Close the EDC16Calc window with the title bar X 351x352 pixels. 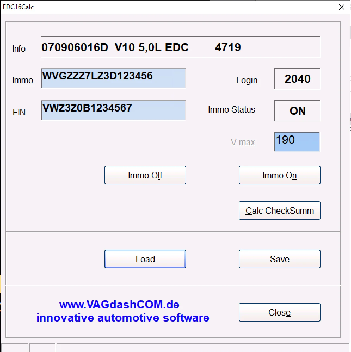pos(342,7)
